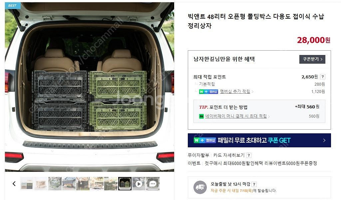Click the main product image of car trunk
The height and width of the screenshot is (200, 341).
click(x=89, y=87)
